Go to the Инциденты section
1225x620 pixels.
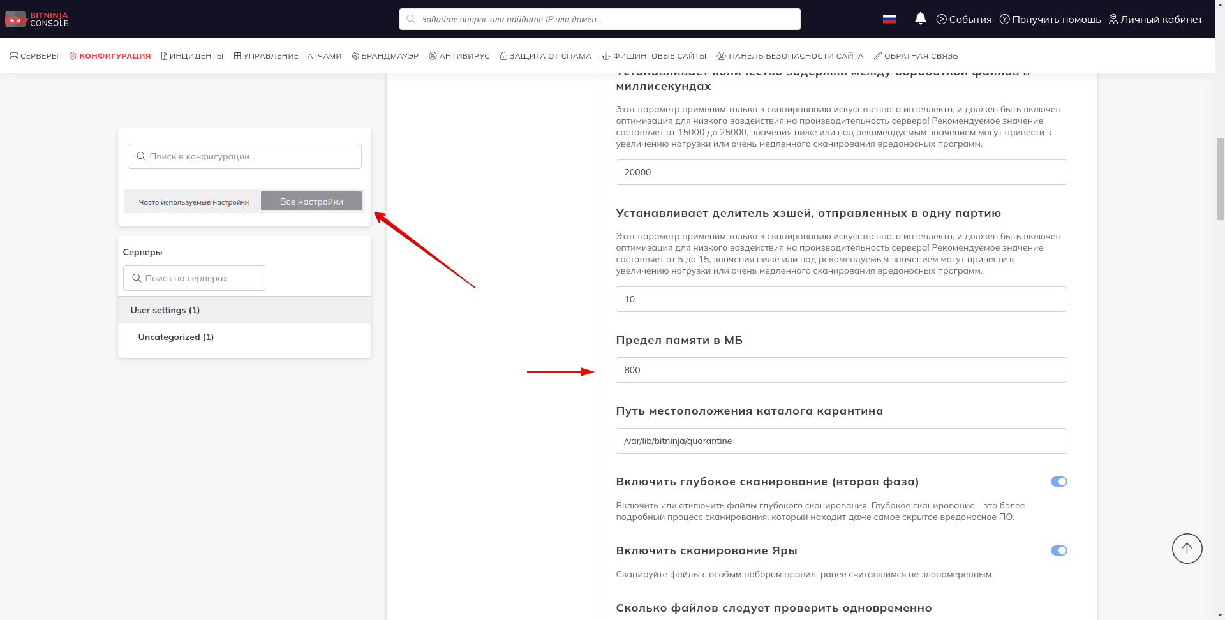192,56
